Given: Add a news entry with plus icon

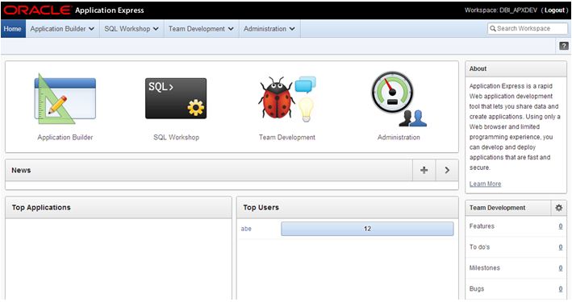Looking at the screenshot, I should click(x=424, y=170).
